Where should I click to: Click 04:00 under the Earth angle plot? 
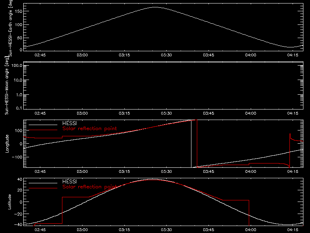(x=251, y=55)
